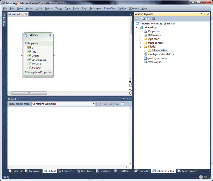The image size is (213, 181).
Task: Click the designer pan/move thumbnail icon
Action: 130,93
